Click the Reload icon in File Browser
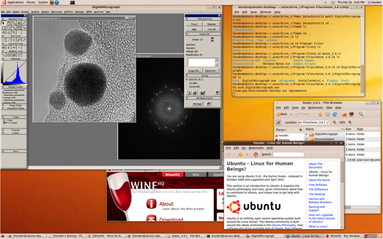The image size is (383, 239). point(335,114)
